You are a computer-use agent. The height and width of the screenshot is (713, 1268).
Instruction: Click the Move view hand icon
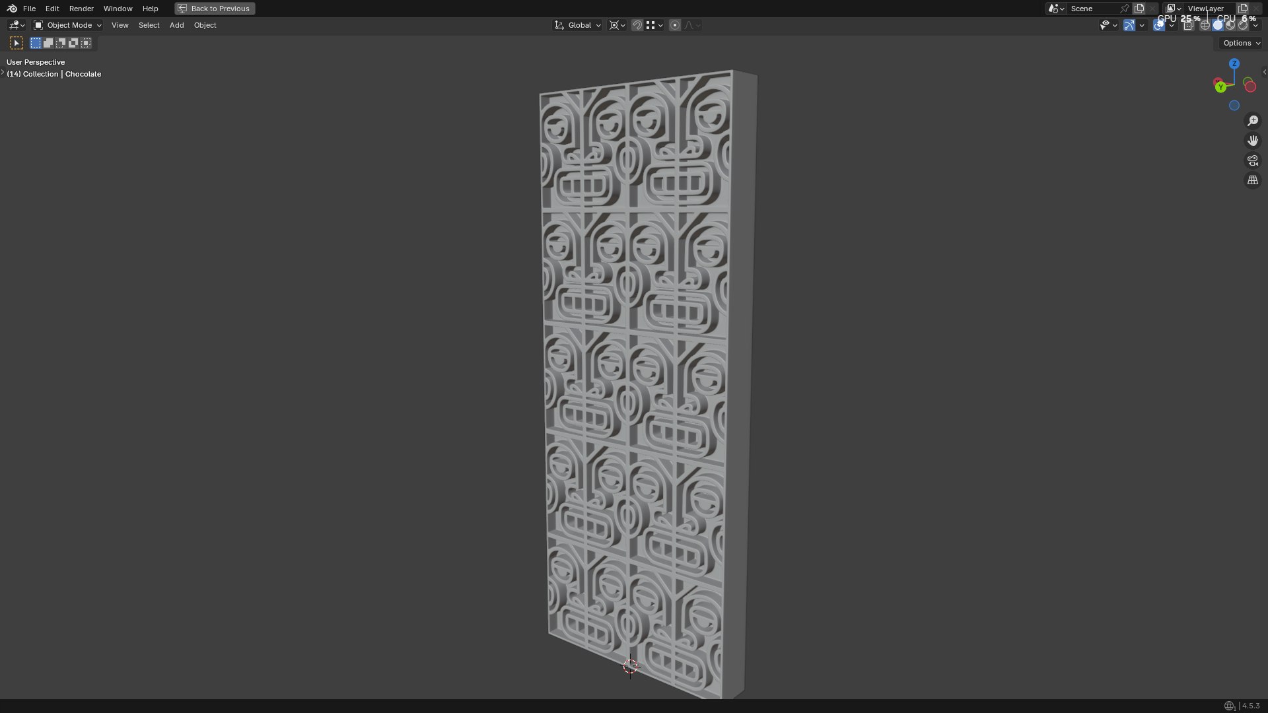(x=1252, y=141)
